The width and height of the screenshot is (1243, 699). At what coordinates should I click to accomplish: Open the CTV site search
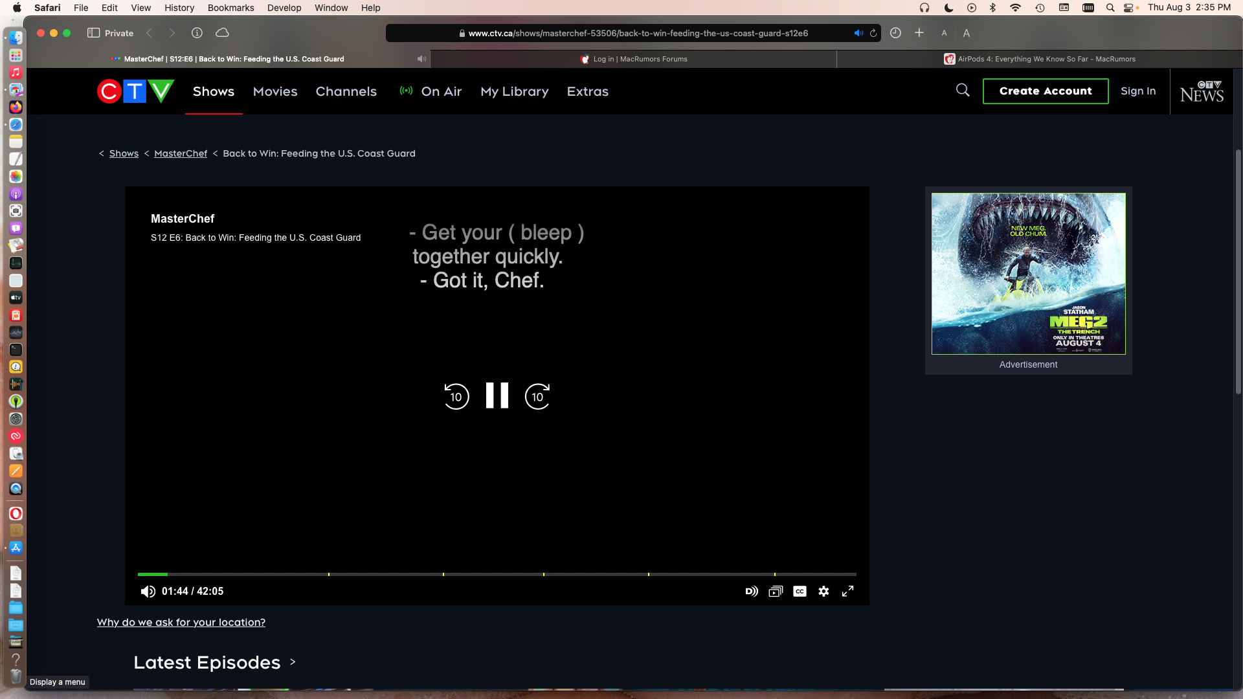pyautogui.click(x=963, y=91)
